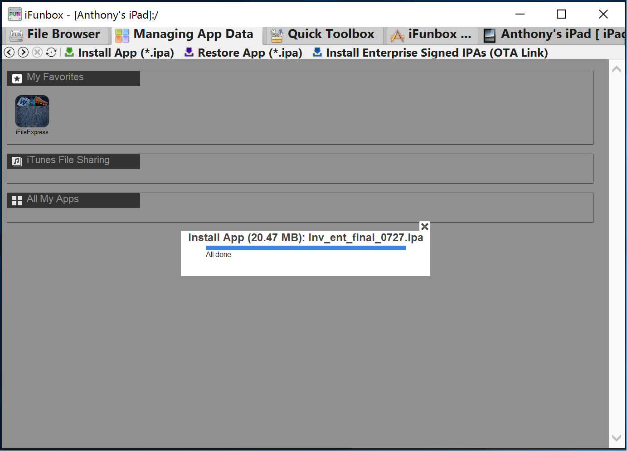Click Install Enterprise Signed IPAs (OTA Link)

pyautogui.click(x=430, y=53)
